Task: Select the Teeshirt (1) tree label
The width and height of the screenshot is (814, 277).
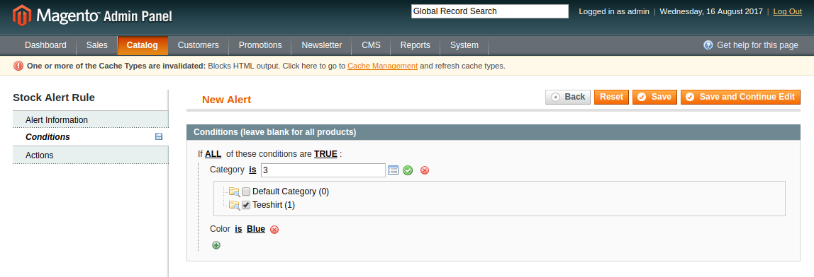Action: pyautogui.click(x=274, y=205)
